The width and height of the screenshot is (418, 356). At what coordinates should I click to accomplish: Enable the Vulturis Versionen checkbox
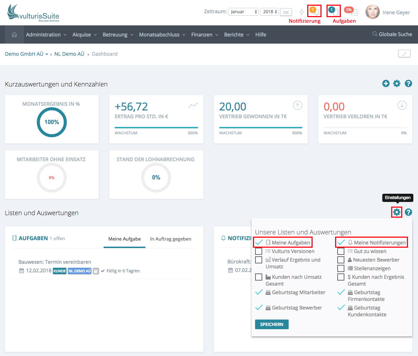[x=259, y=251]
